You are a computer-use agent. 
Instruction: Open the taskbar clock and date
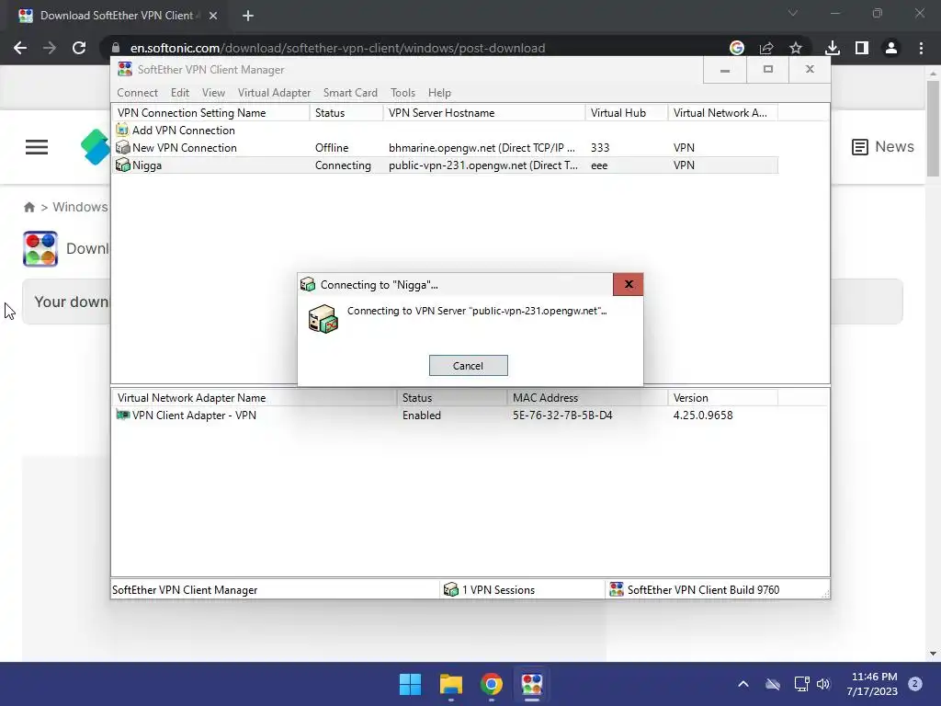874,684
